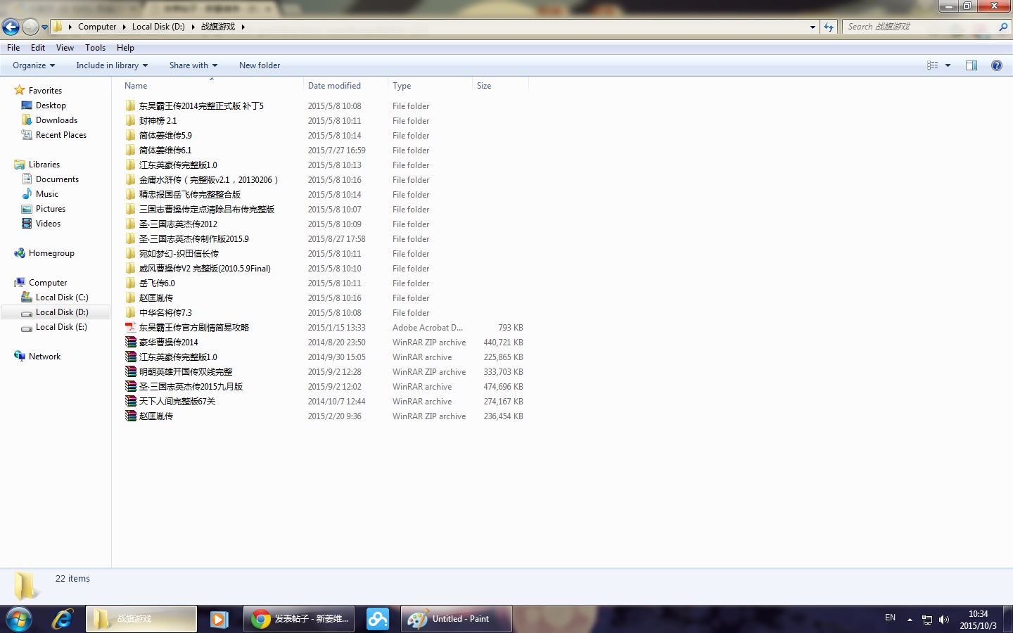Click the Forward navigation arrow button
This screenshot has height=633, width=1013.
(x=30, y=27)
